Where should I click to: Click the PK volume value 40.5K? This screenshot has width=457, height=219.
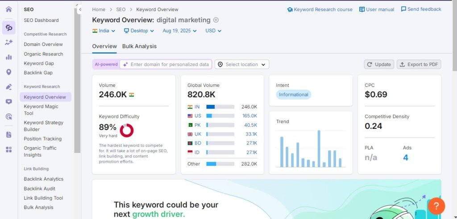[x=251, y=125]
